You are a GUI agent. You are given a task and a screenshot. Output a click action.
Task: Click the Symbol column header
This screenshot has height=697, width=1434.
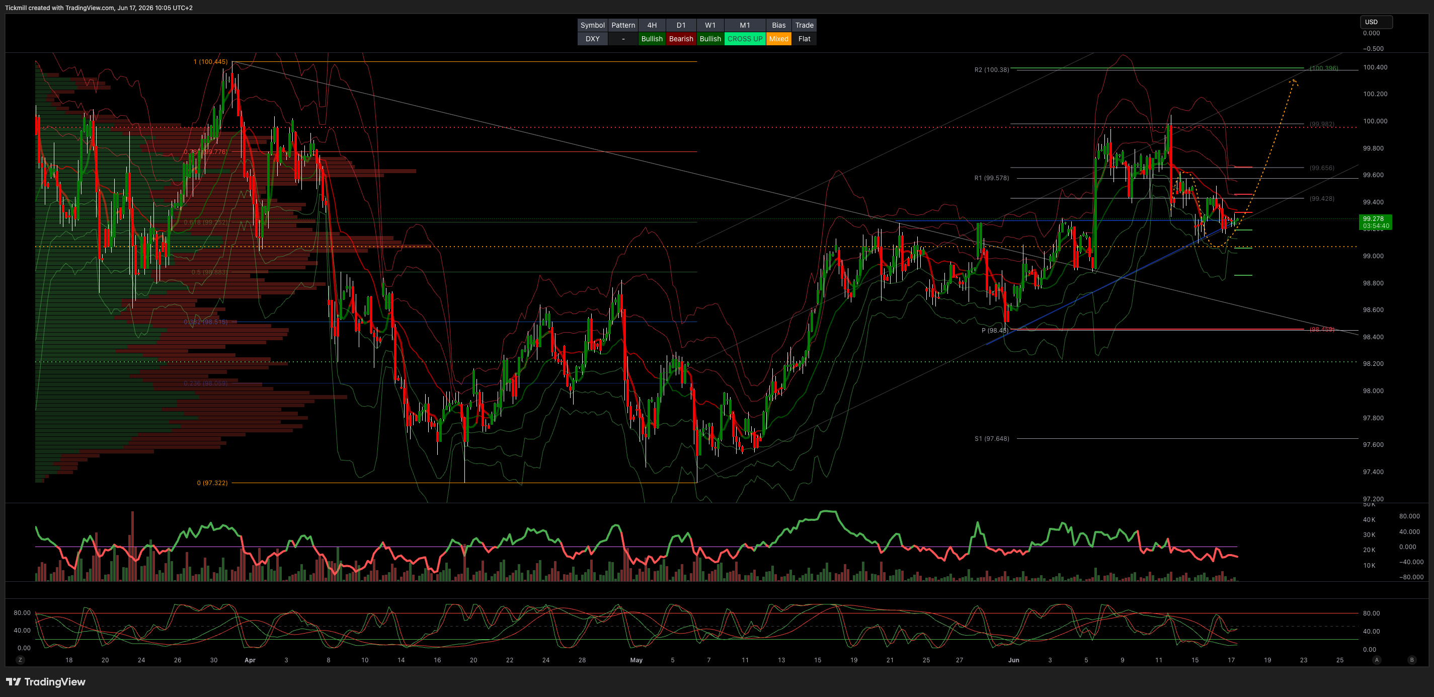tap(592, 25)
